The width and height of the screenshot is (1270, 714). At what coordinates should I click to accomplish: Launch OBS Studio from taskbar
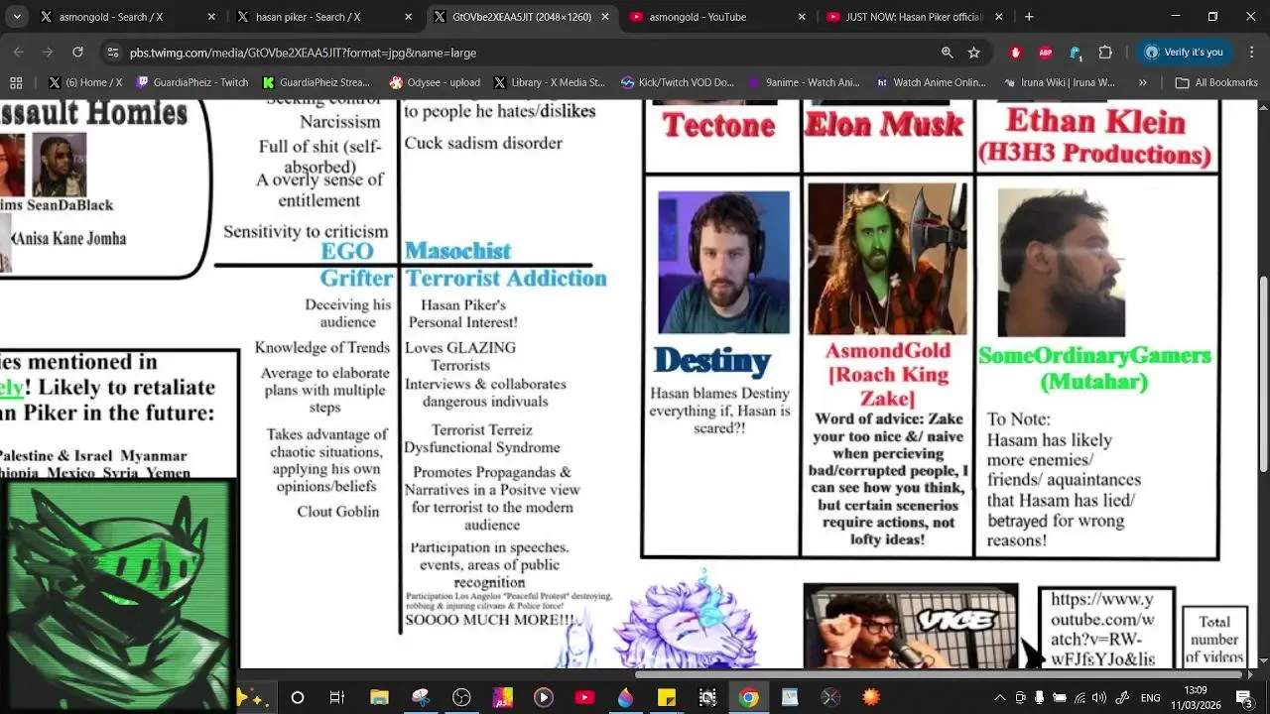pos(461,697)
